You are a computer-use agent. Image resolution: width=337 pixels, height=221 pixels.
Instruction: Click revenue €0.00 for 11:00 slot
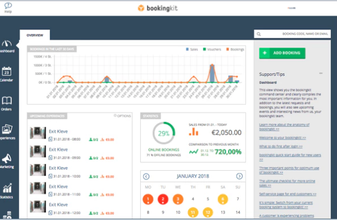coord(107,194)
